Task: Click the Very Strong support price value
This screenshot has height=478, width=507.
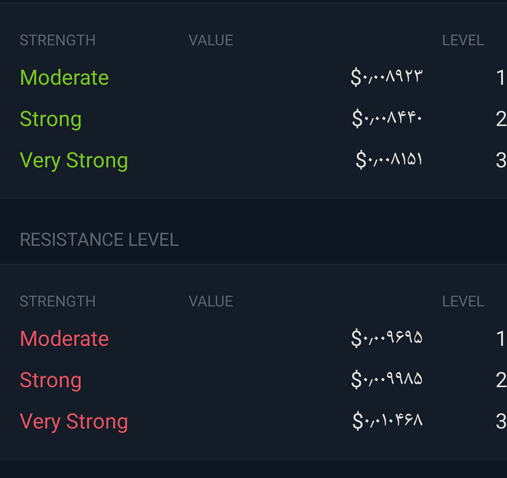Action: [x=389, y=160]
